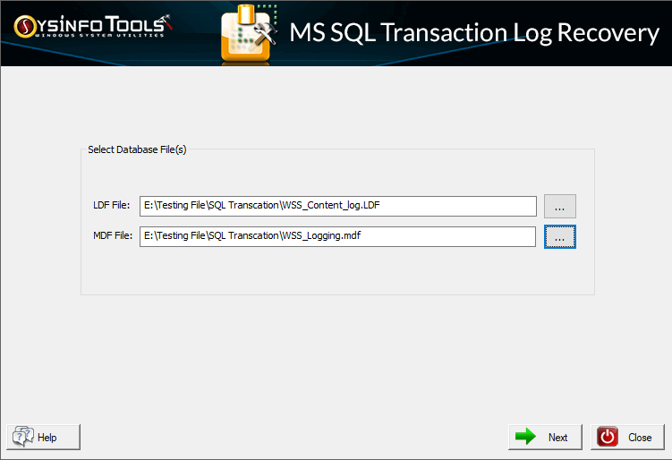Screen dimensions: 672x460
Task: Click the MS SQL Transaction Log Recovery title
Action: [474, 33]
